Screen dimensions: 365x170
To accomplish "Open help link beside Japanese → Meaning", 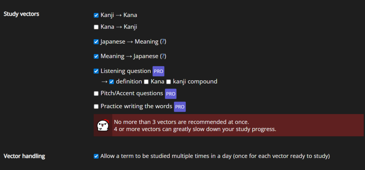I will tap(164, 42).
